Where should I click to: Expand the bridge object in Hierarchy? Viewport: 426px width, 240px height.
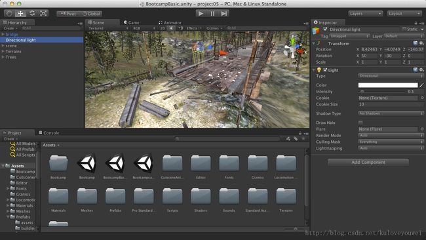pos(3,34)
